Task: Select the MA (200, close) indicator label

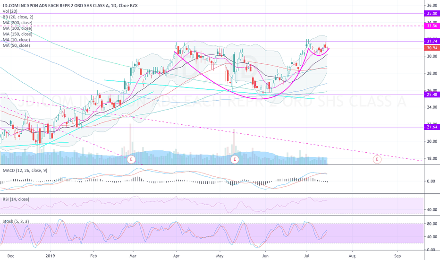Action: [17, 23]
